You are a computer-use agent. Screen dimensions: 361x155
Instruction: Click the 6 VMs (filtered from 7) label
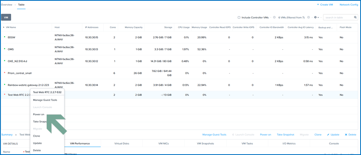[x=292, y=17]
